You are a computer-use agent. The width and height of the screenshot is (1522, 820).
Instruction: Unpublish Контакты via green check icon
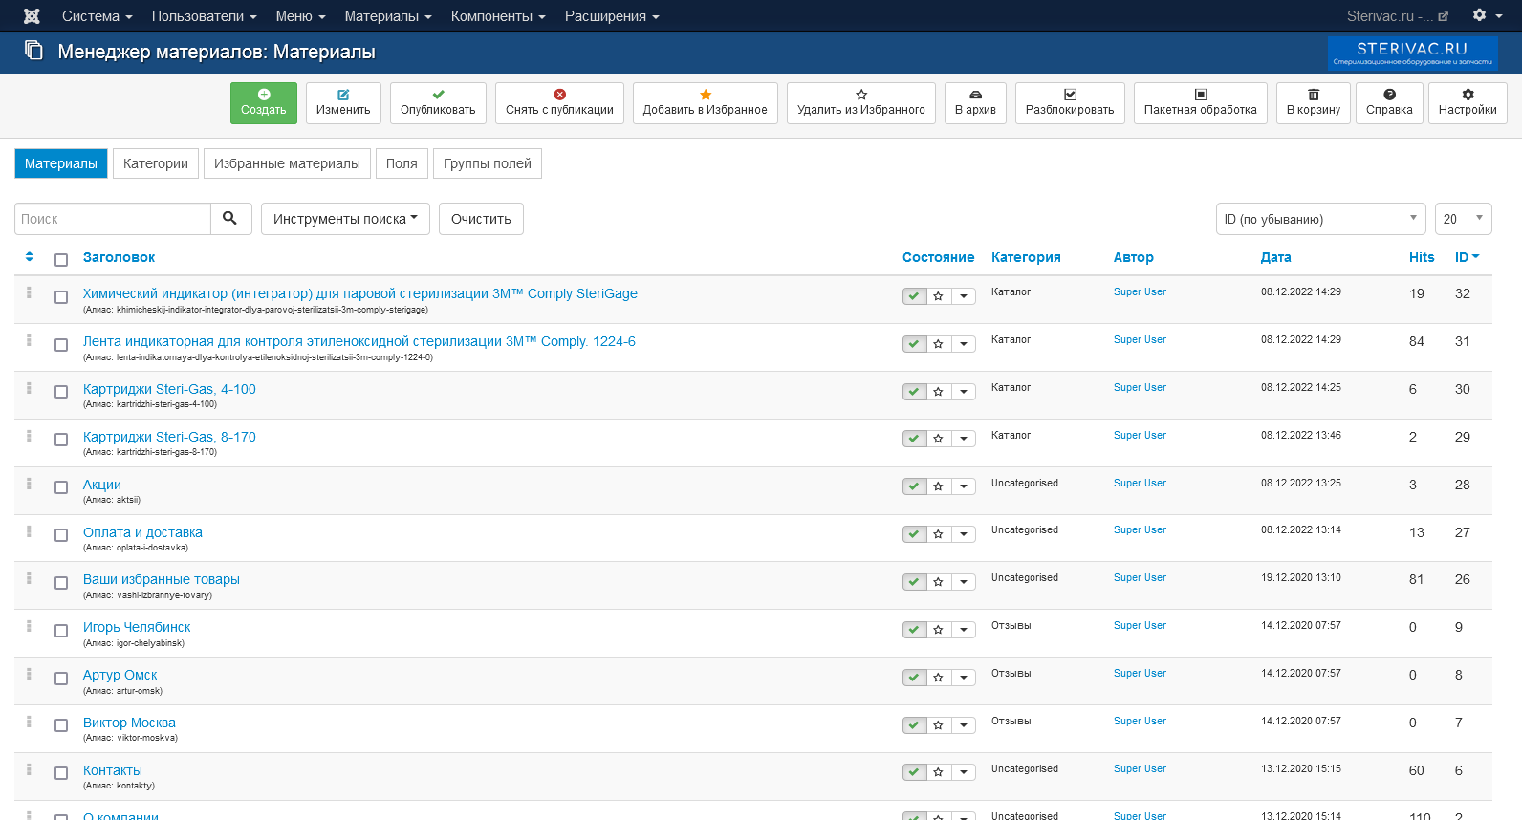click(914, 772)
